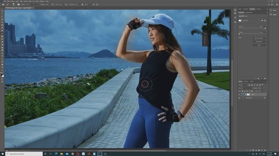Open Layers panel menu
279x156 pixels.
[267, 81]
